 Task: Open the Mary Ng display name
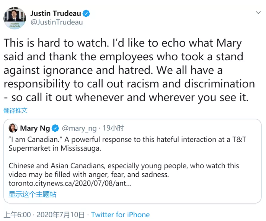point(35,128)
